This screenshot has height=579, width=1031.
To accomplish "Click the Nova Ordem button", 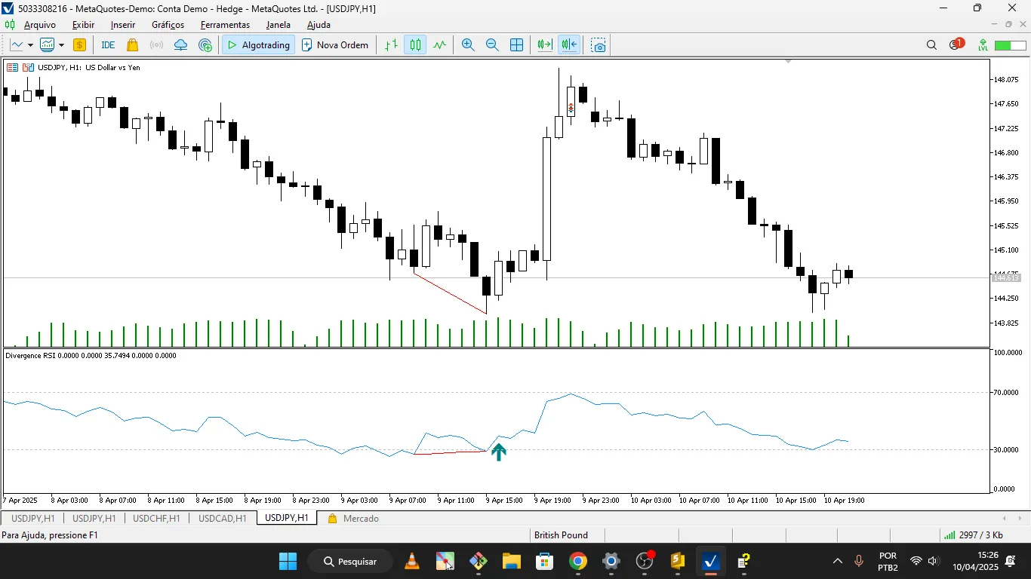I will coord(335,45).
